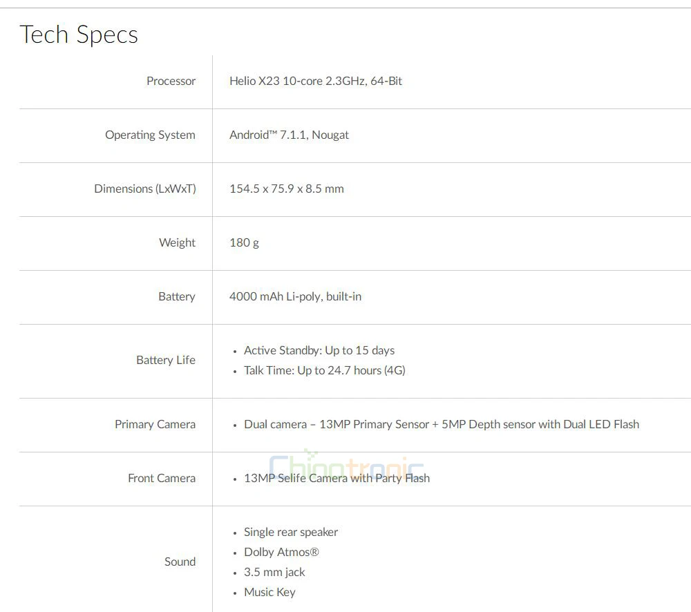Viewport: 691px width, 612px height.
Task: Click the Tech Specs heading
Action: [x=79, y=35]
